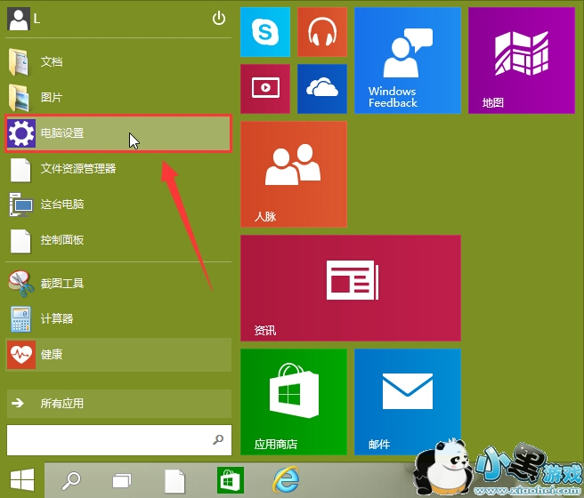The height and width of the screenshot is (498, 584).
Task: Open the 健康 health app
Action: (x=118, y=355)
